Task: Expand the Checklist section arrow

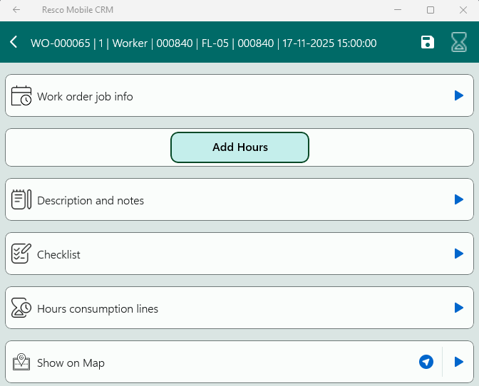Action: tap(459, 254)
